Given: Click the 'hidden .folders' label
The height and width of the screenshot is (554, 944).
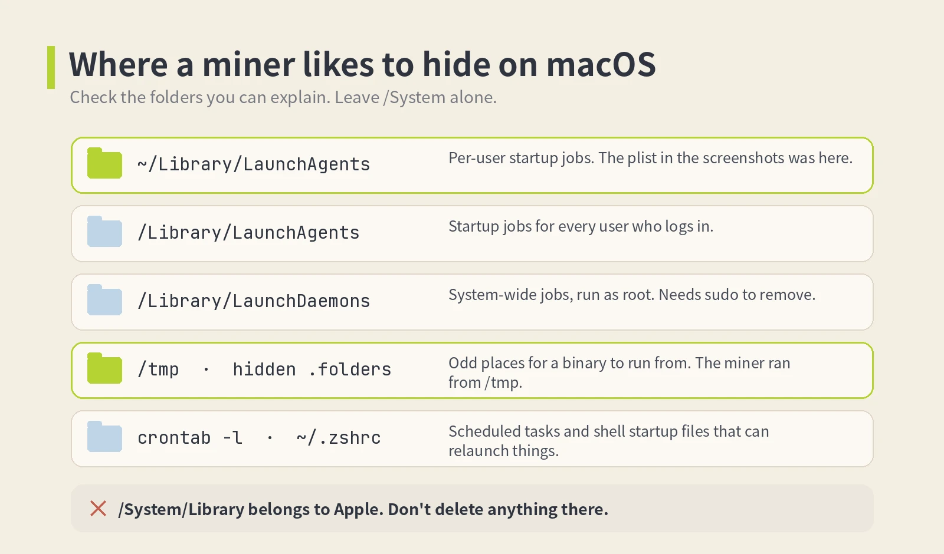Looking at the screenshot, I should (312, 370).
